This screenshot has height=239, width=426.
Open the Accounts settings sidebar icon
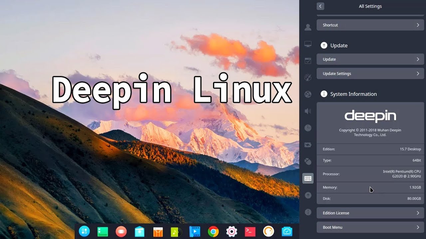pos(308,27)
